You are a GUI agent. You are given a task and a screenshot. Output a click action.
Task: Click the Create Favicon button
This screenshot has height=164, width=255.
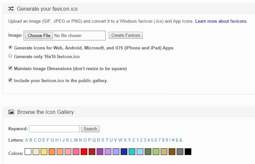[126, 35]
